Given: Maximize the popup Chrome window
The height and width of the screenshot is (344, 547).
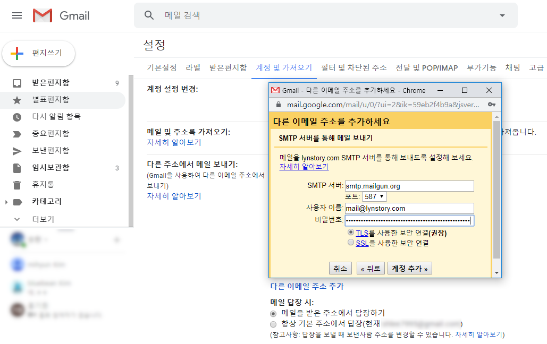Looking at the screenshot, I should point(465,90).
